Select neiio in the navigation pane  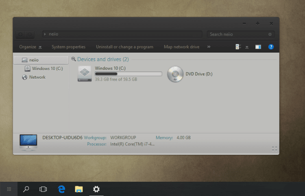(x=41, y=60)
